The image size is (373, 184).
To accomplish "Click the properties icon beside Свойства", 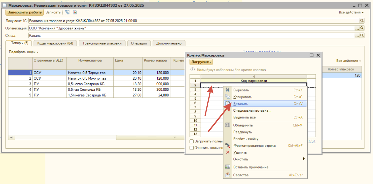I will coord(228,175).
